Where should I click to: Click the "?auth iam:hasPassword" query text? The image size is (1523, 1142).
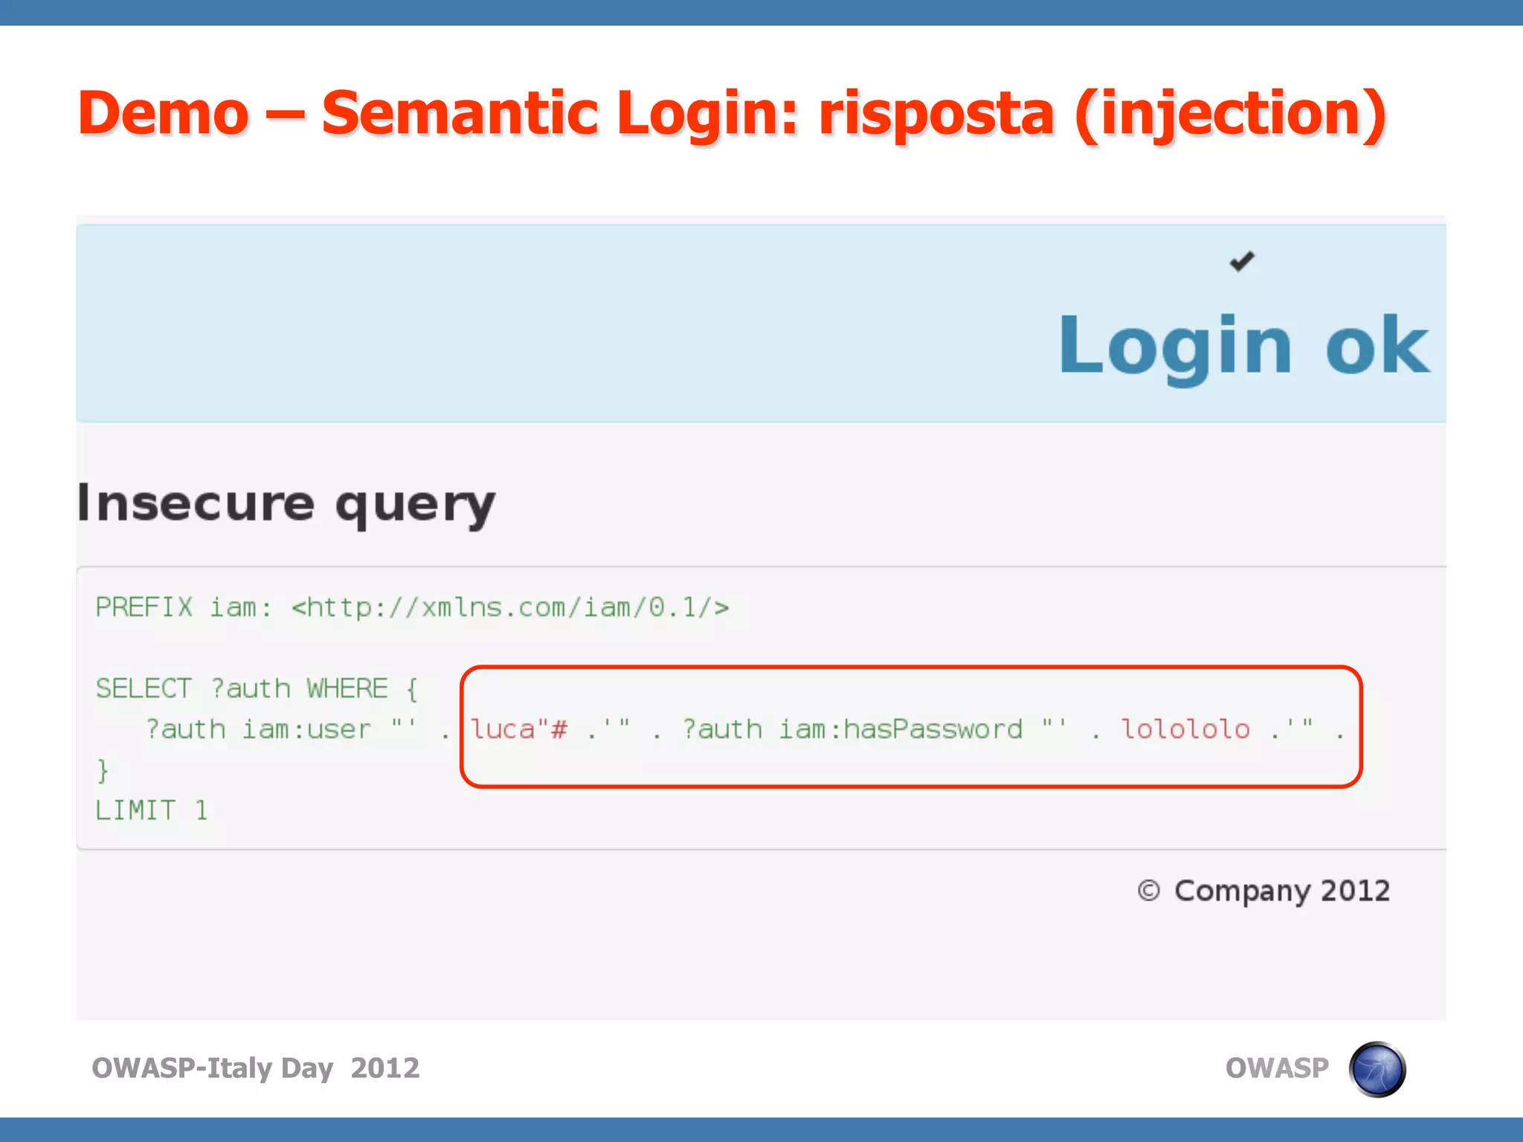point(852,729)
